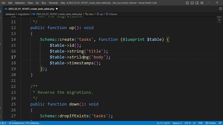The height and width of the screenshot is (125, 223).
Task: Click the 'PHP' language mode status item
Action: click(200, 123)
